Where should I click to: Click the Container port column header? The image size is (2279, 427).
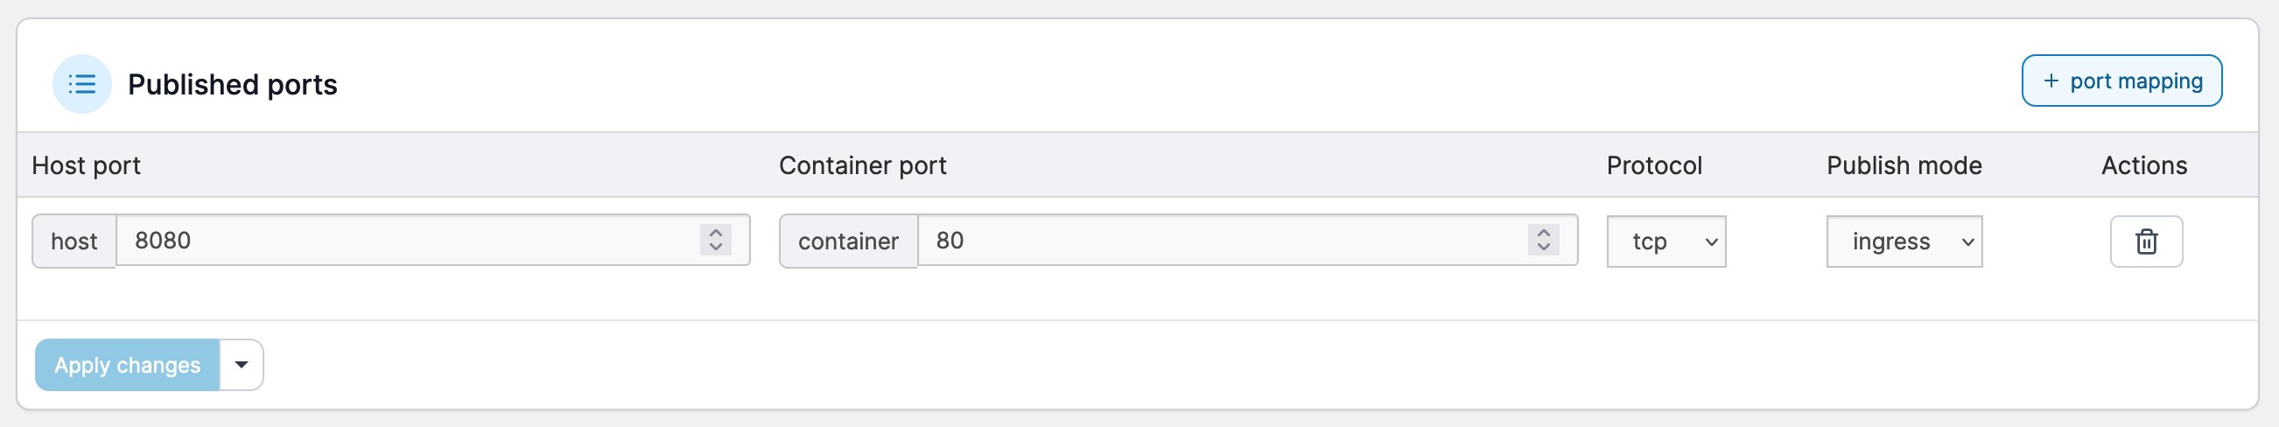862,165
